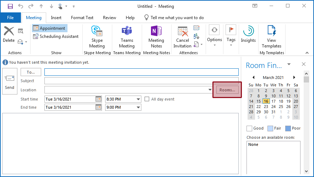This screenshot has width=314, height=177.
Task: Click the Teams Meeting icon
Action: (x=126, y=31)
